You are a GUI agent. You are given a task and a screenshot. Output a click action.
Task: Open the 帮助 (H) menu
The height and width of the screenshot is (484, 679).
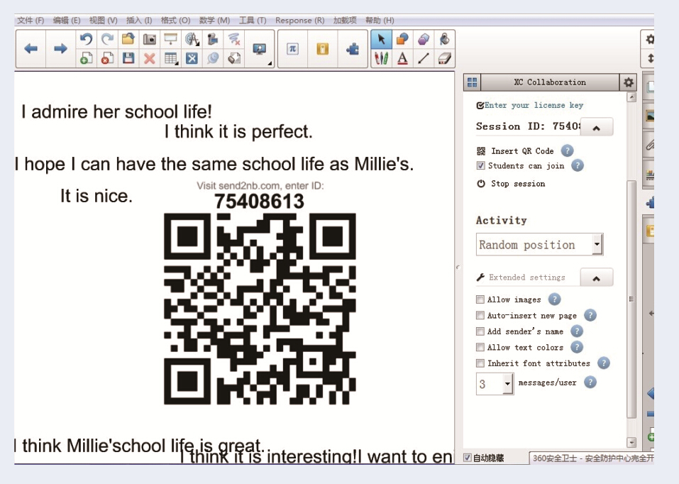point(380,21)
